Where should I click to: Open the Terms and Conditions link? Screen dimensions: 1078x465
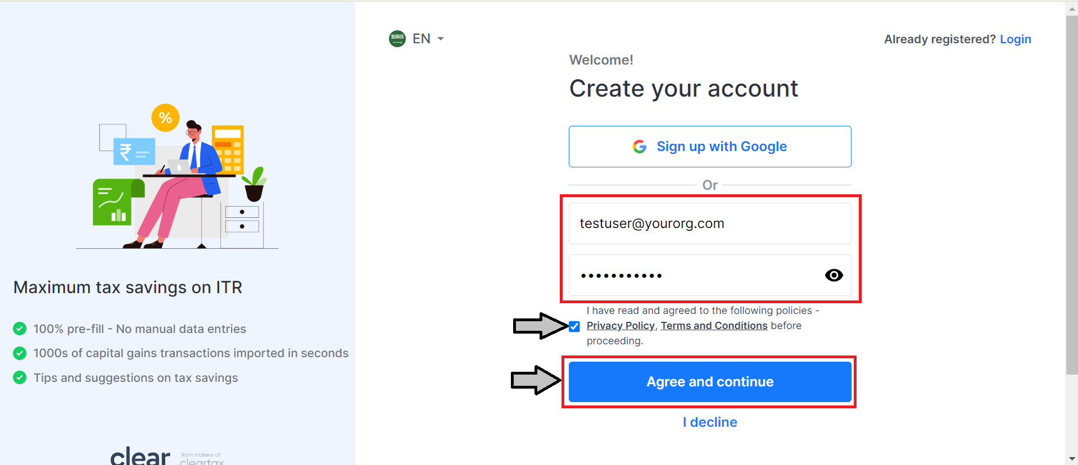click(x=714, y=326)
